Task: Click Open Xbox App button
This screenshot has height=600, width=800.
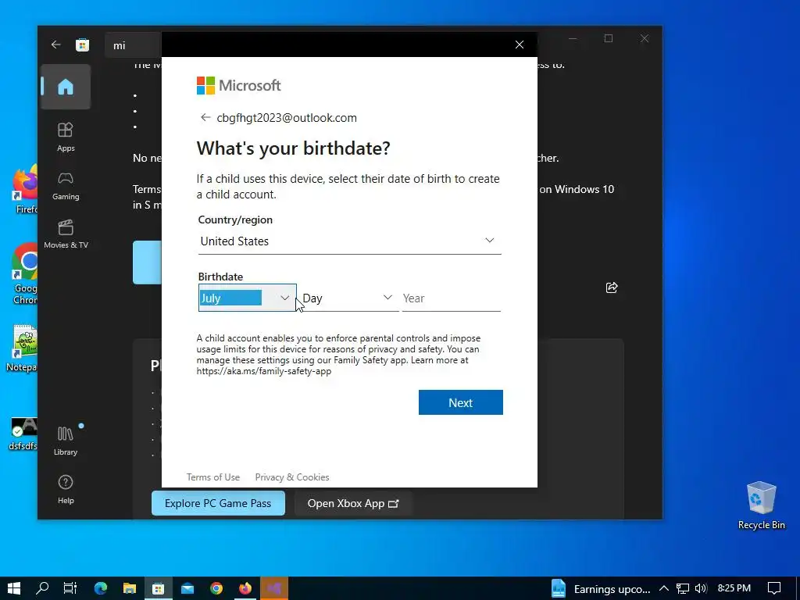Action: (352, 503)
